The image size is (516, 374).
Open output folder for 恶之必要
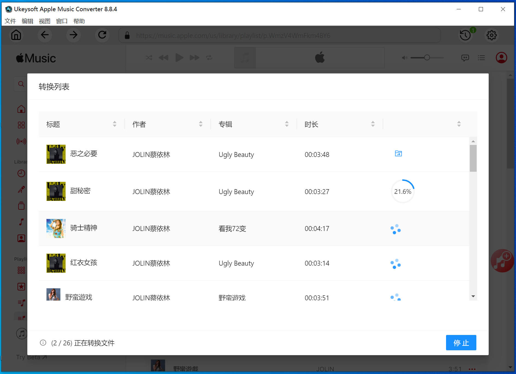click(398, 154)
